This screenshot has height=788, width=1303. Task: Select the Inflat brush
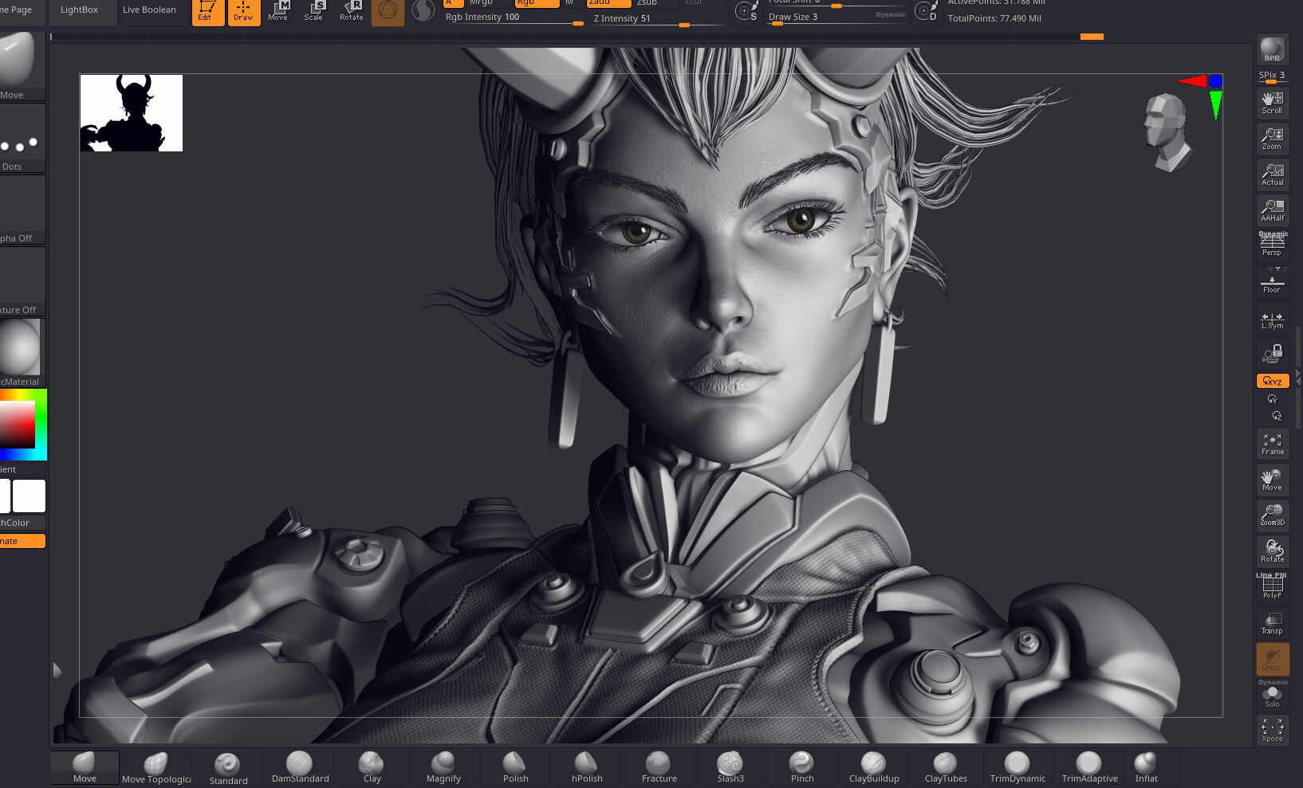tap(1146, 767)
